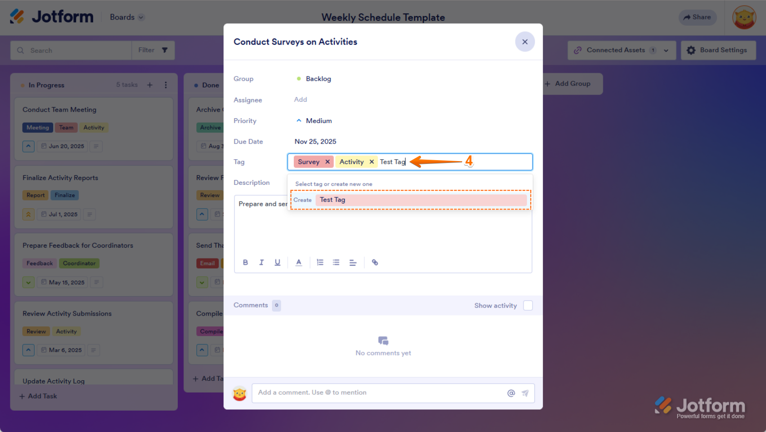Switch to the Comments section
The image size is (766, 432).
coord(251,305)
